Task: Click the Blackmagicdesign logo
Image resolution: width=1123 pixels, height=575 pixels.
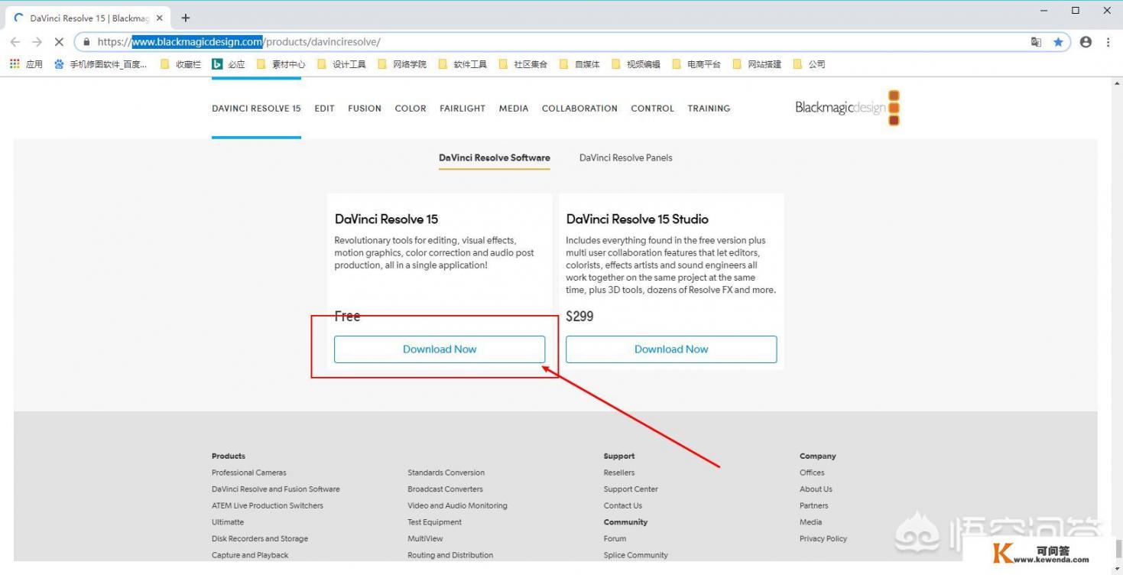Action: (x=847, y=108)
